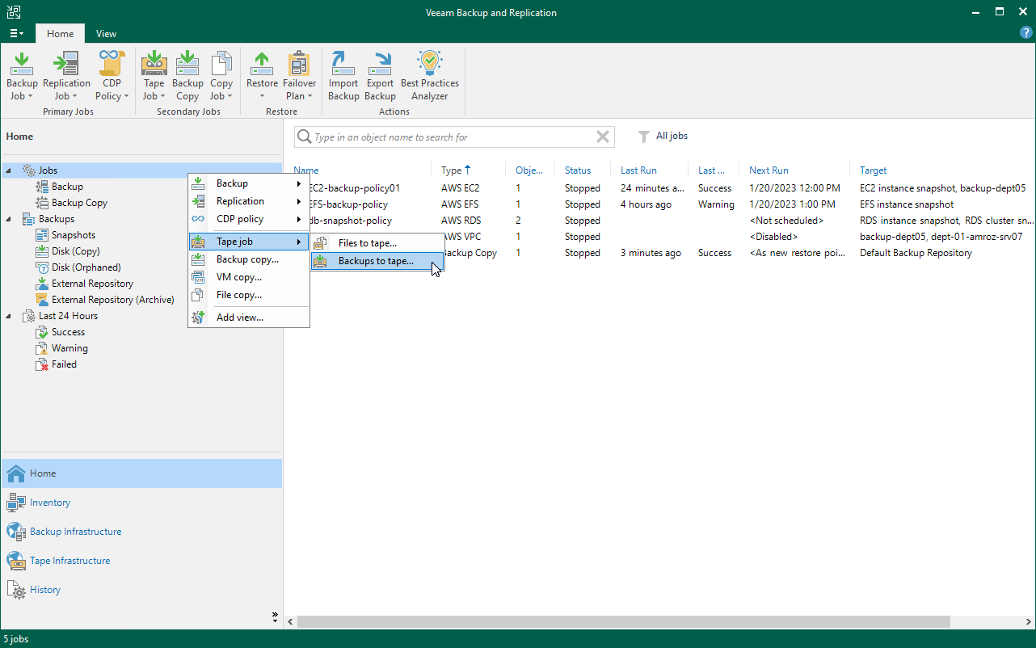Click the AWS EC2 type cell
Screen dimensions: 1036x648
(461, 188)
